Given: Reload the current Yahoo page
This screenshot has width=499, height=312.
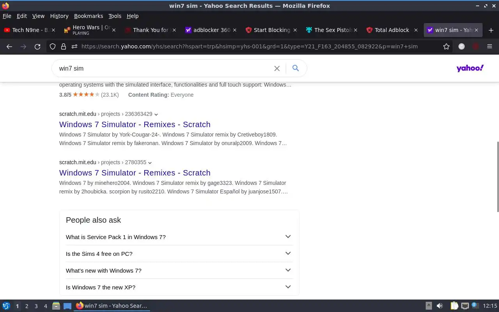Looking at the screenshot, I should click(x=37, y=46).
